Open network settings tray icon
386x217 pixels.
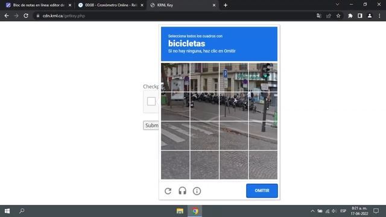(x=327, y=211)
